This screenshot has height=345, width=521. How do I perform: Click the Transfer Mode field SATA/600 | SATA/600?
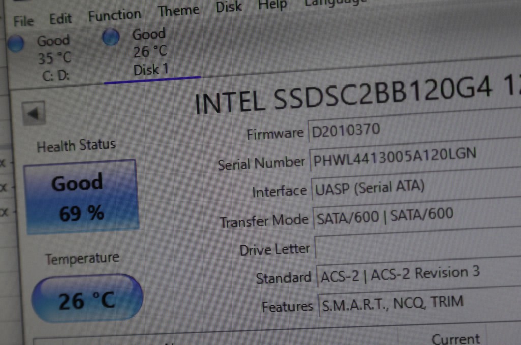(x=417, y=214)
